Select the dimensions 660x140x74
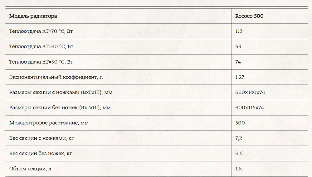 click(x=250, y=92)
